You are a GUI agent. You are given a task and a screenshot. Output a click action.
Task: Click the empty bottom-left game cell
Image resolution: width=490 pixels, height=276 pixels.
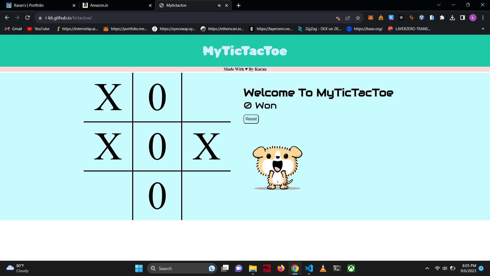point(108,196)
